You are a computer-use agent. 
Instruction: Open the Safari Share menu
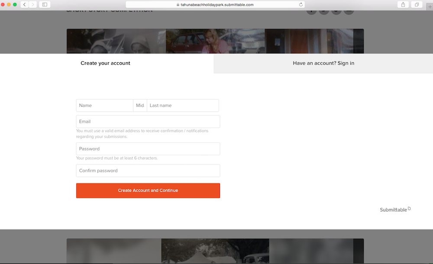click(x=403, y=4)
